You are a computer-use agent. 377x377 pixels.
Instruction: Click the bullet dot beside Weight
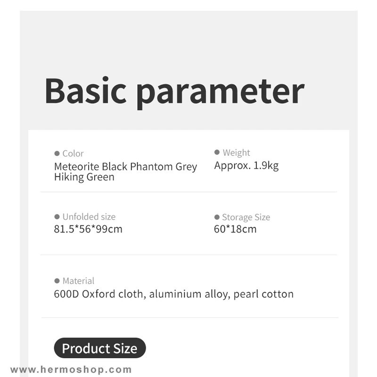point(217,152)
